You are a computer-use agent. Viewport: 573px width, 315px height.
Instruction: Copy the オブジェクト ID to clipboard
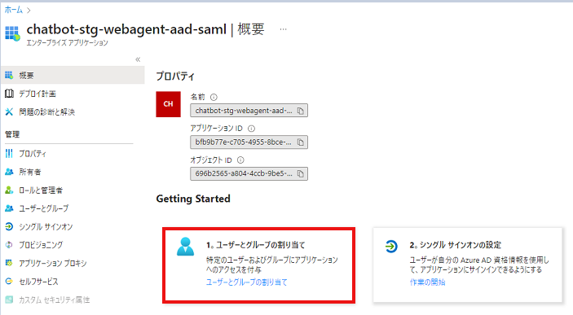301,173
